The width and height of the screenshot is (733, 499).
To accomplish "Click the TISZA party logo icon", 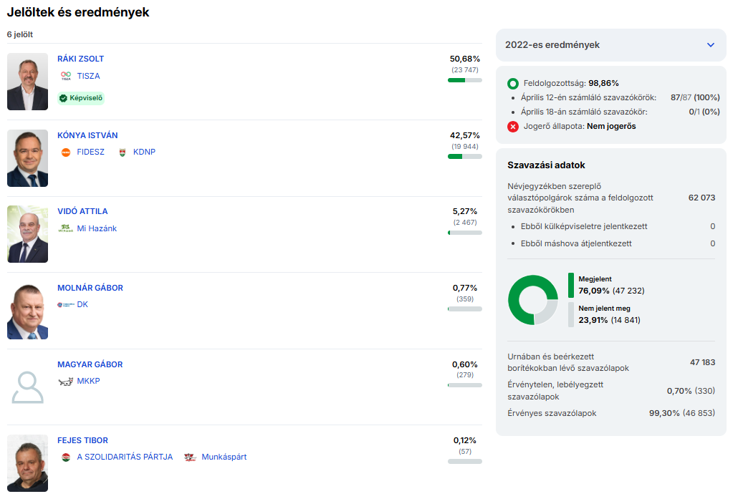I will pos(66,76).
